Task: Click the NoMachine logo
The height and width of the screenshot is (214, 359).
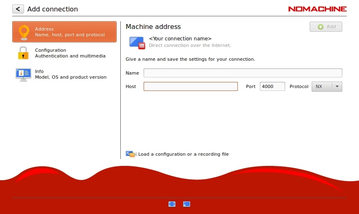Action: pos(317,9)
